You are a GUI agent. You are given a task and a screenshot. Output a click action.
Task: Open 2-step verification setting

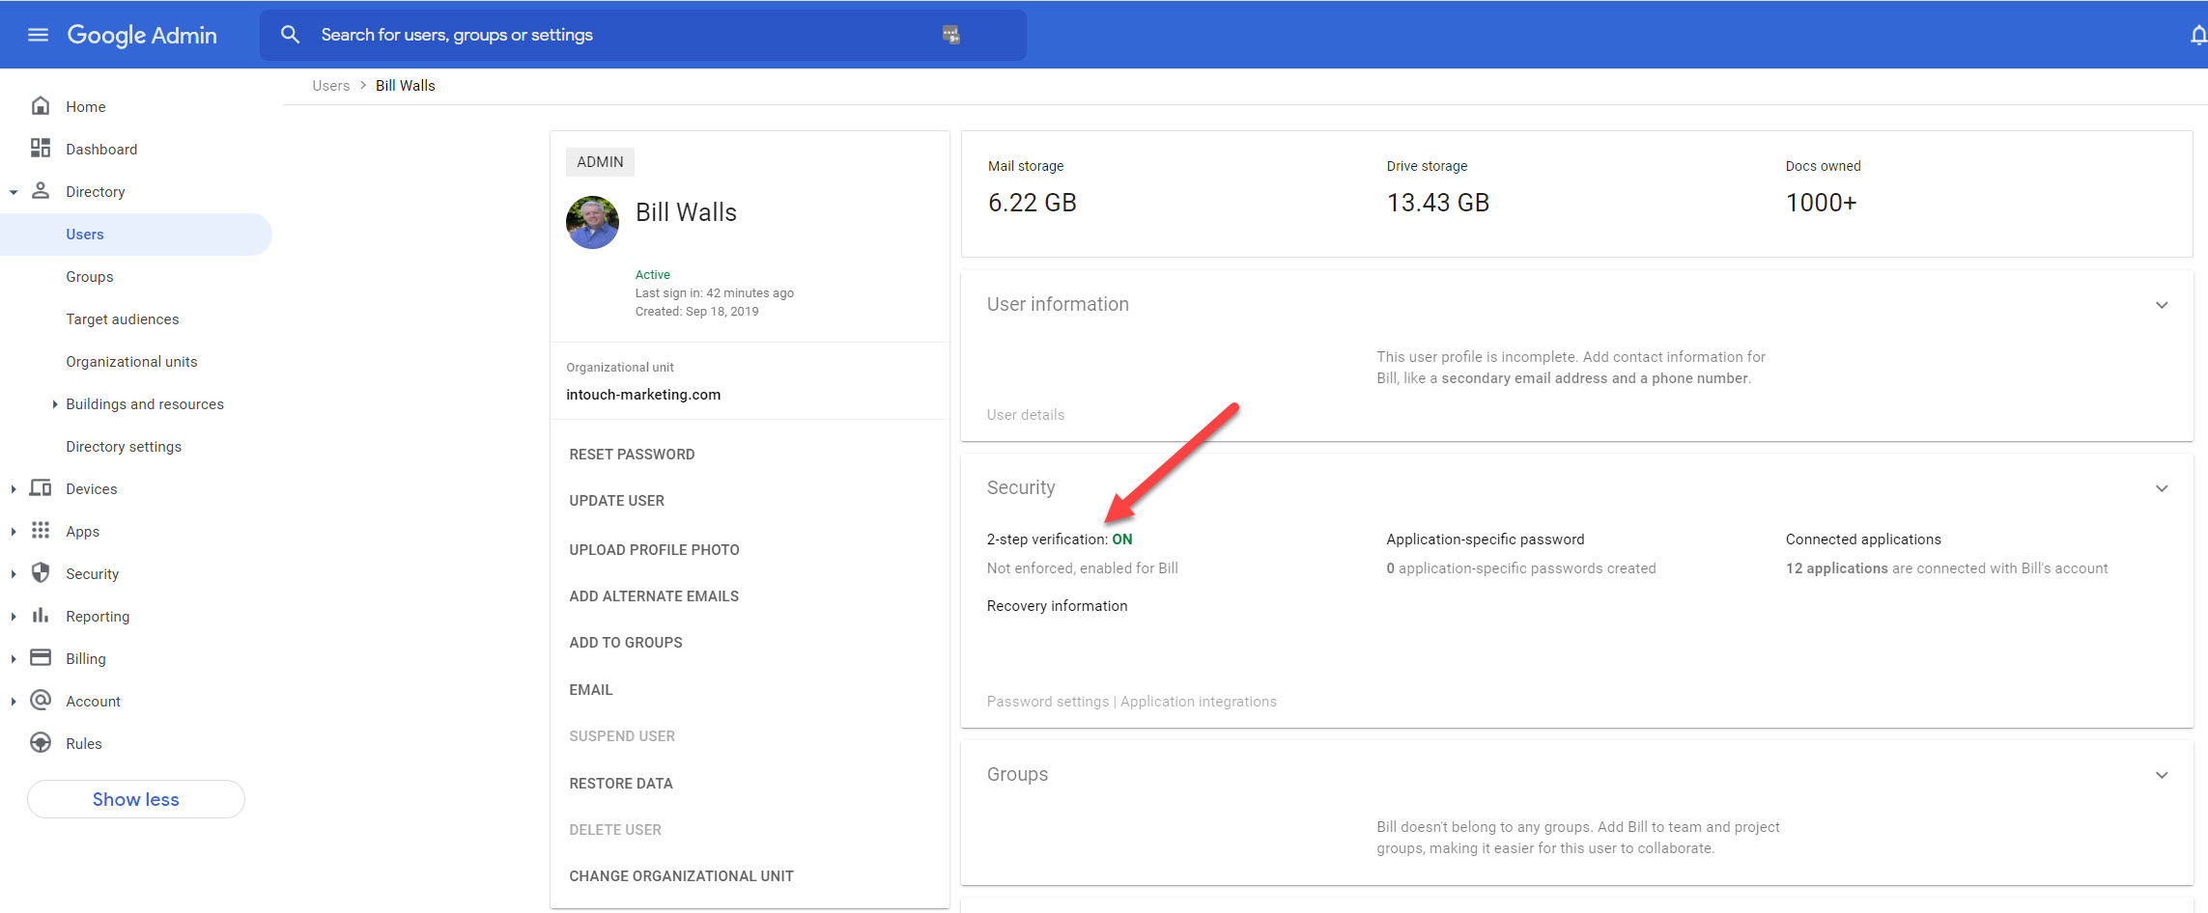[1060, 539]
